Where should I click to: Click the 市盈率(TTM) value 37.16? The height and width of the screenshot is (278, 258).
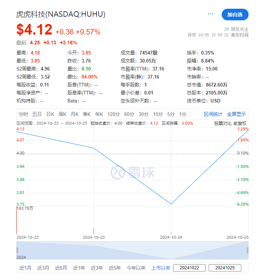[x=158, y=69]
